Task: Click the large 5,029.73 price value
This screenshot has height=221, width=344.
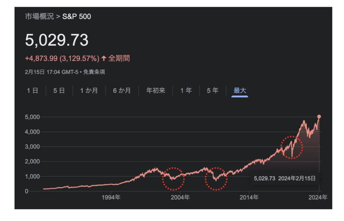Action: (57, 40)
